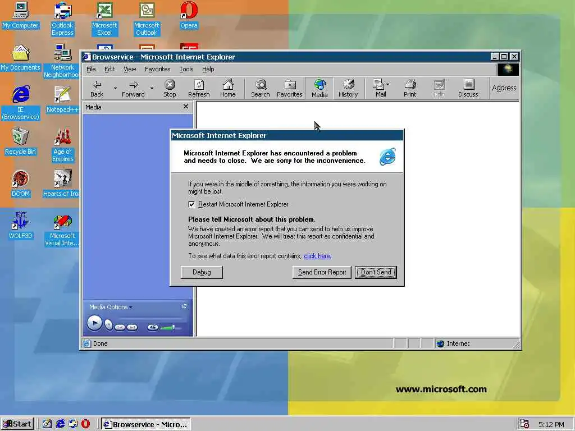575x431 pixels.
Task: Click the Back toolbar button
Action: tap(97, 88)
